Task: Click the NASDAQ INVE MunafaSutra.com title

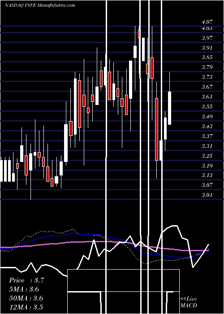Action: (x=40, y=5)
